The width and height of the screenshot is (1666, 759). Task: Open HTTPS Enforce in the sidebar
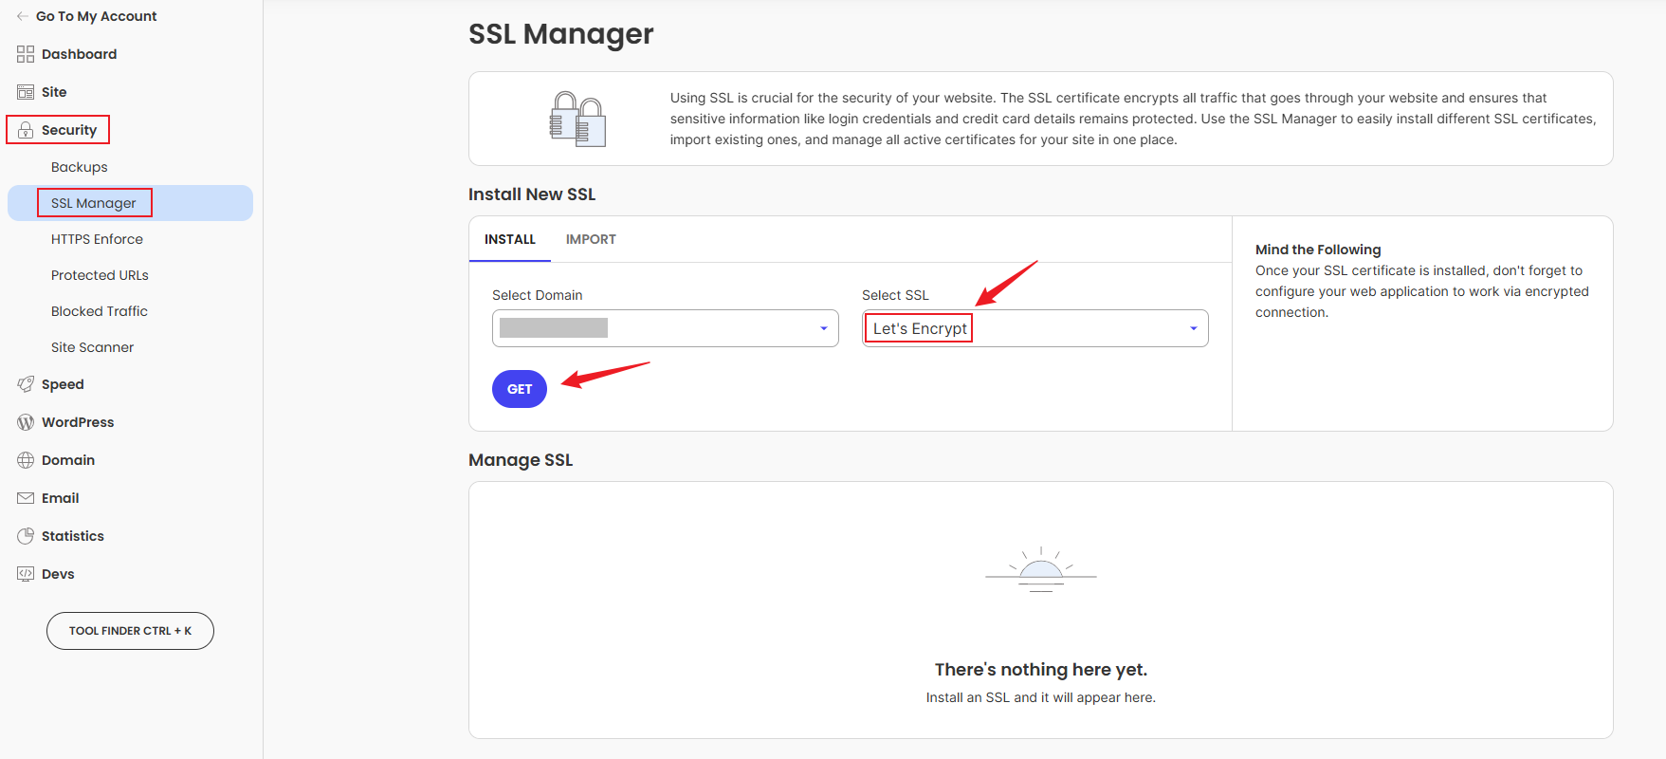[97, 239]
